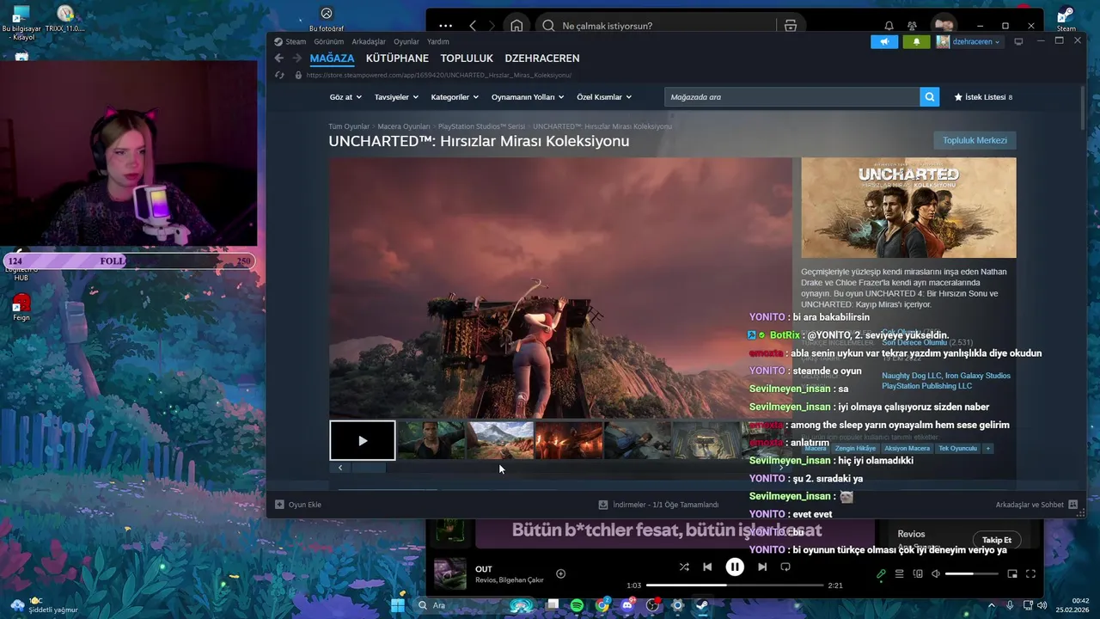Click the İndirmeler download icon
The image size is (1100, 619).
coord(603,505)
